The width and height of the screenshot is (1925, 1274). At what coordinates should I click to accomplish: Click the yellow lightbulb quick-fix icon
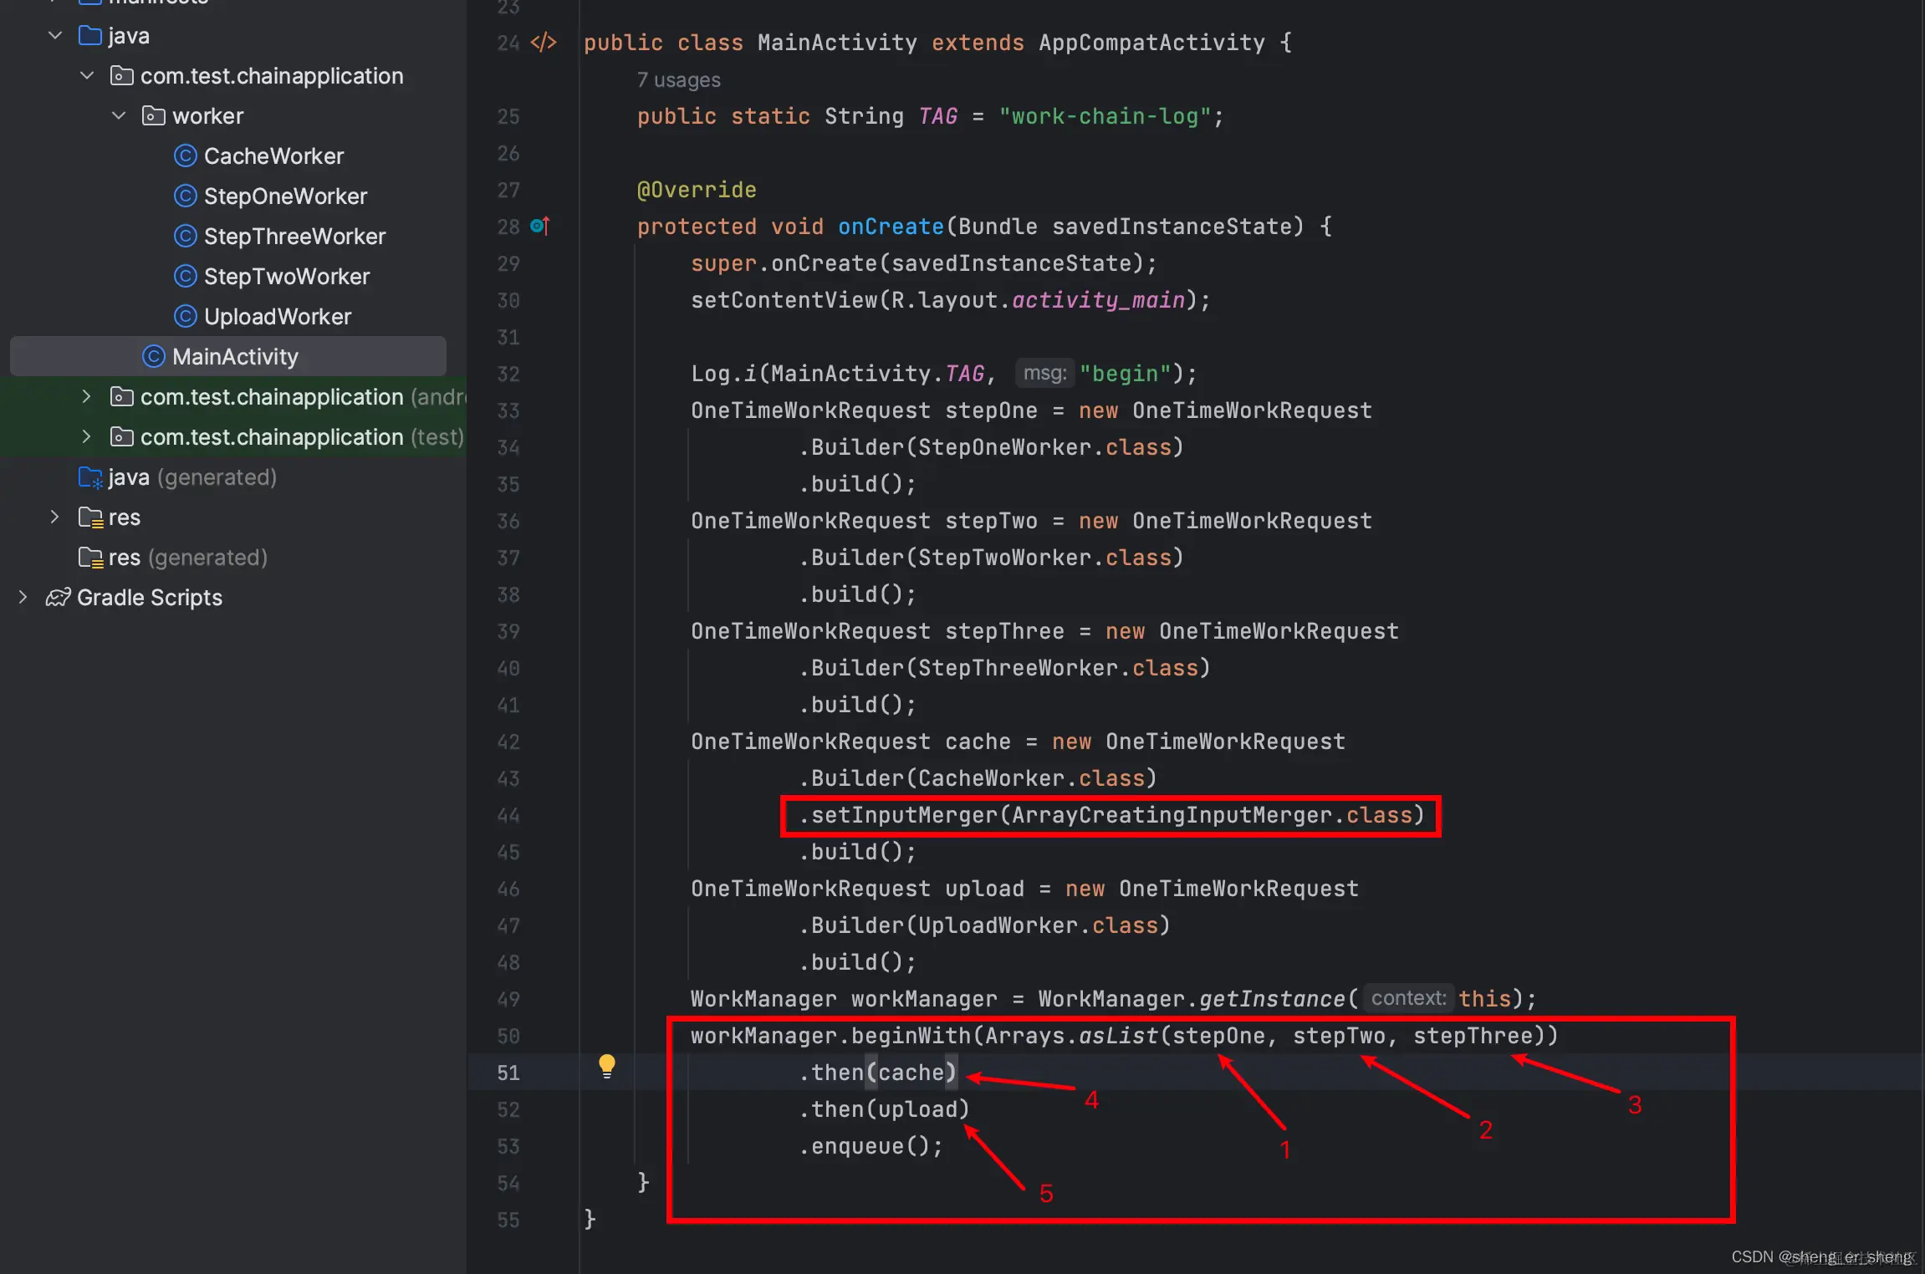point(607,1066)
